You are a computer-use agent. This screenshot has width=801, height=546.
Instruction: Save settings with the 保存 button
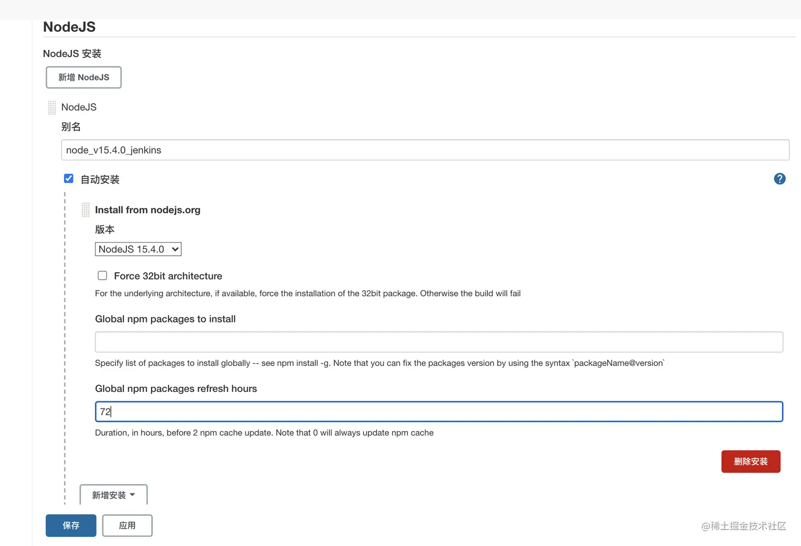tap(71, 525)
